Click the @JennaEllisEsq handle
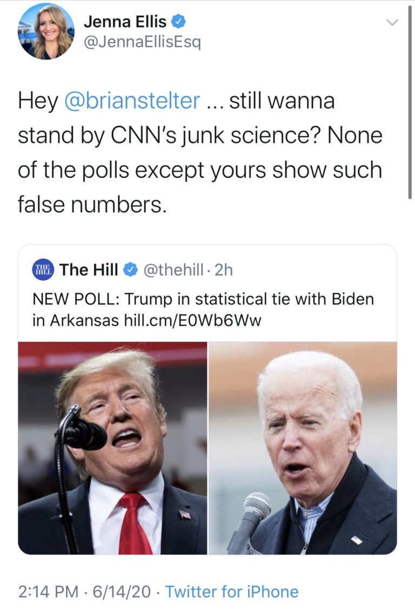The height and width of the screenshot is (614, 415). tap(142, 42)
